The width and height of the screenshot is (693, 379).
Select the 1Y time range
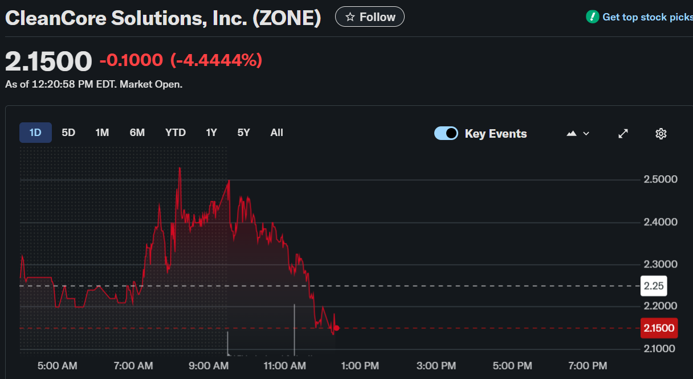[211, 133]
